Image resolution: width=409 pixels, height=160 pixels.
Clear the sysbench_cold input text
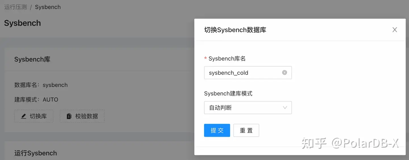[284, 73]
